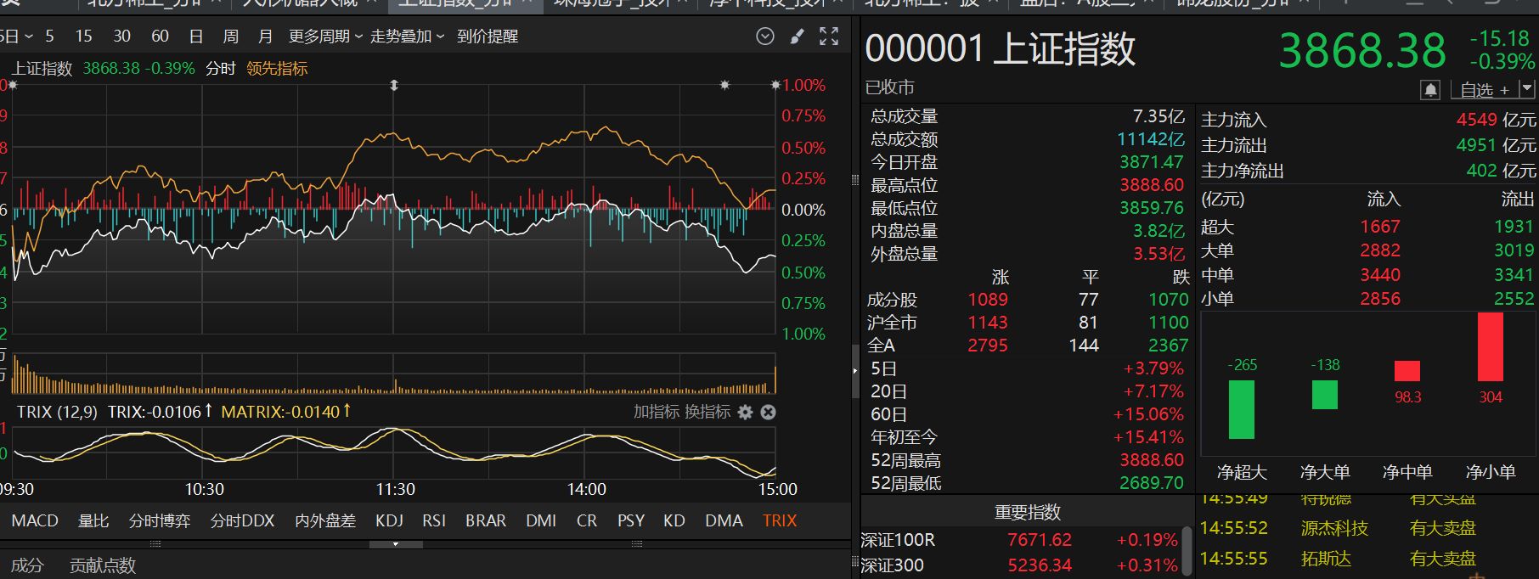Click the drawing brush tool icon
1539x579 pixels.
797,37
